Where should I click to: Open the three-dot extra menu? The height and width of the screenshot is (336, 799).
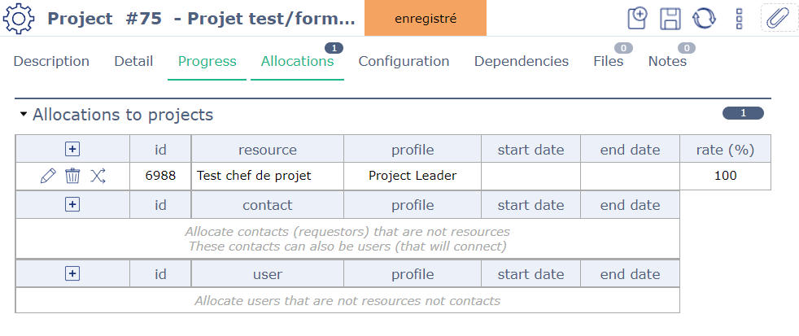(740, 18)
